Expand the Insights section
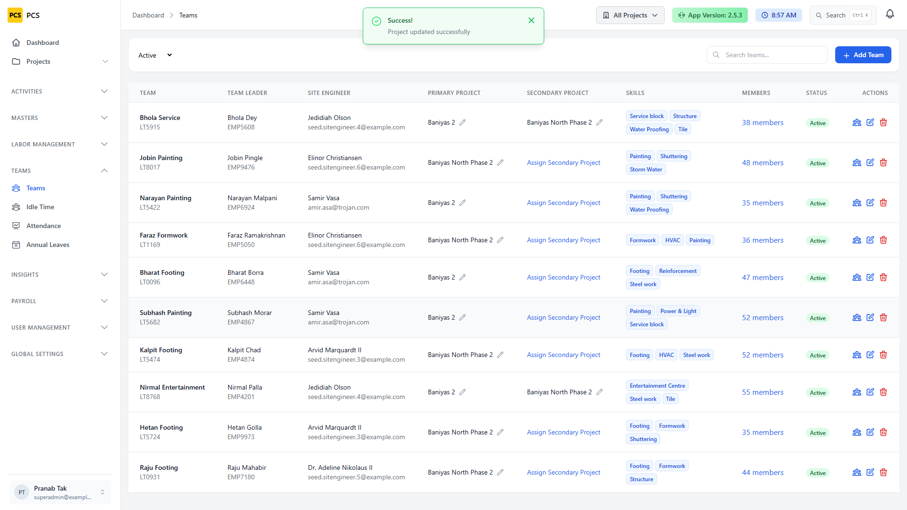 click(60, 274)
